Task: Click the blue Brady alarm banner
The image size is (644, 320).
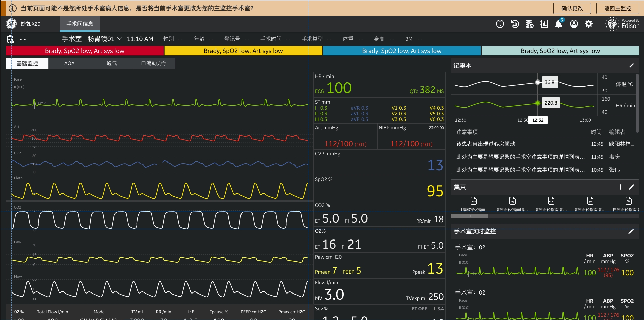Action: (x=402, y=51)
